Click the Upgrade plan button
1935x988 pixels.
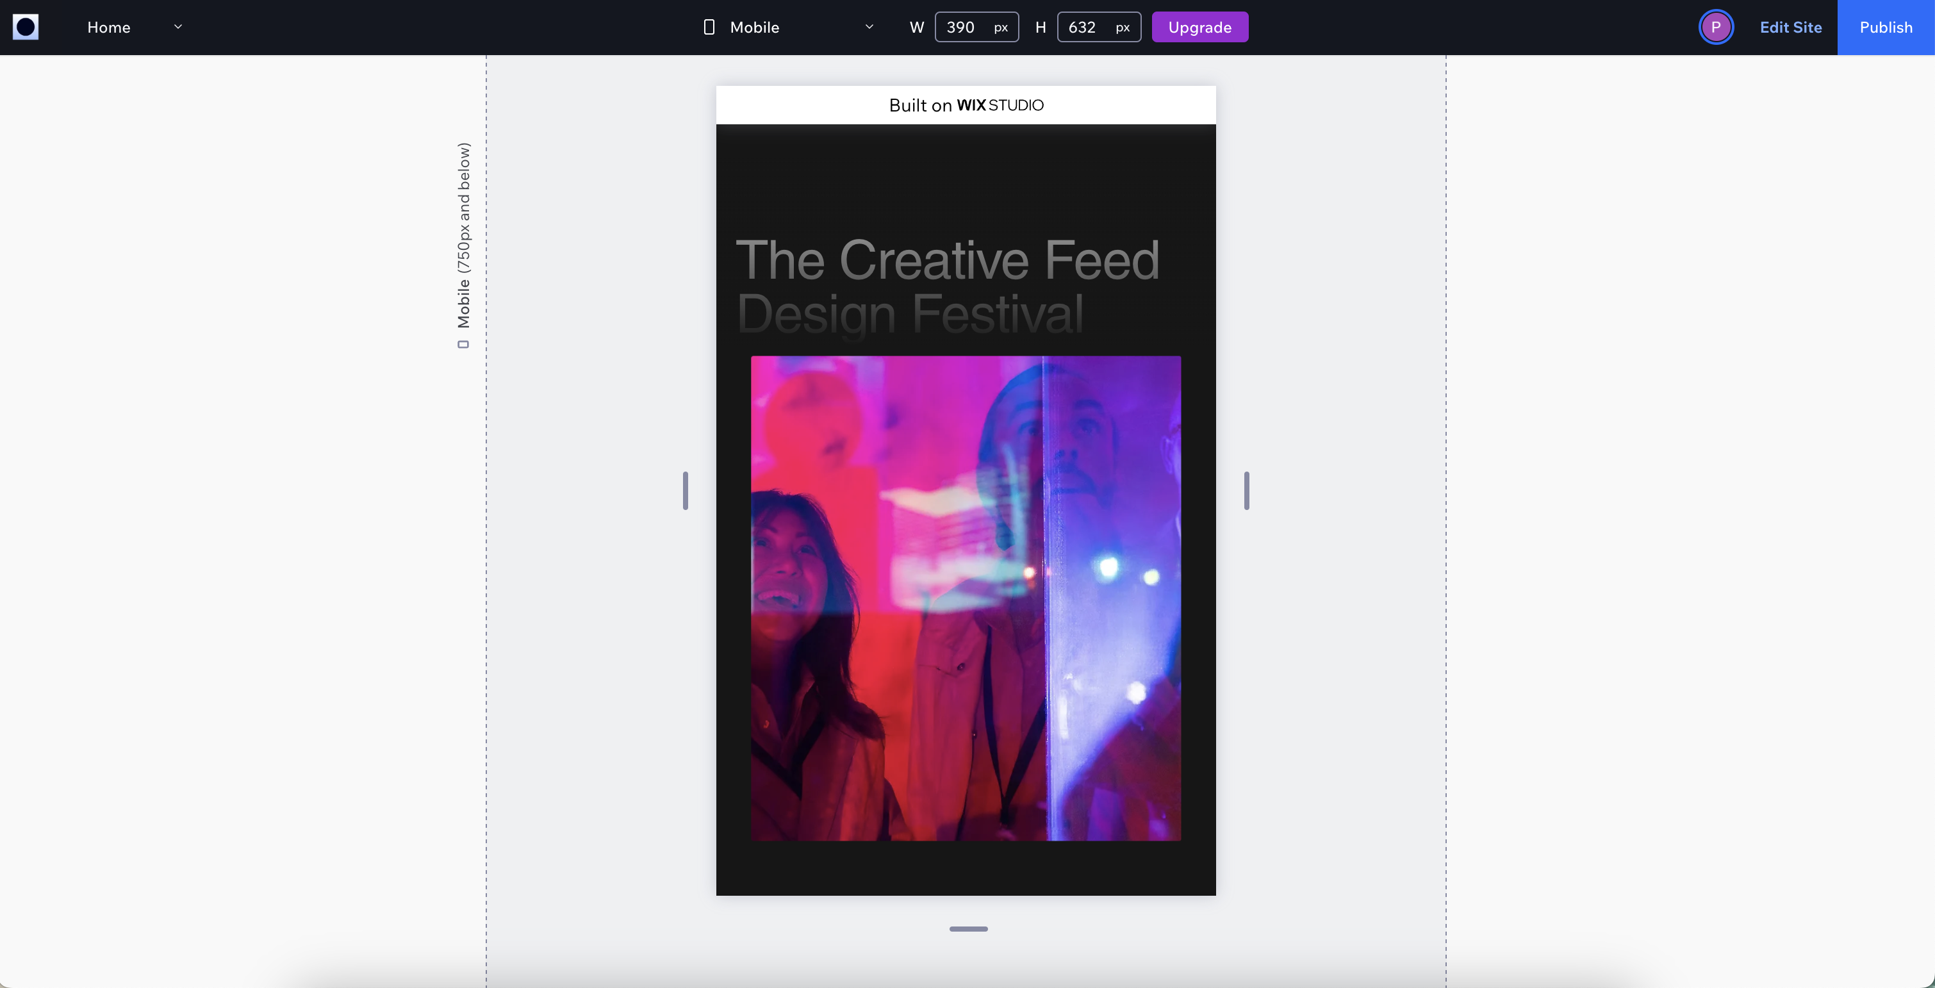tap(1199, 26)
